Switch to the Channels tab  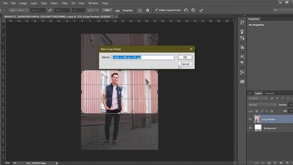[x=270, y=93]
